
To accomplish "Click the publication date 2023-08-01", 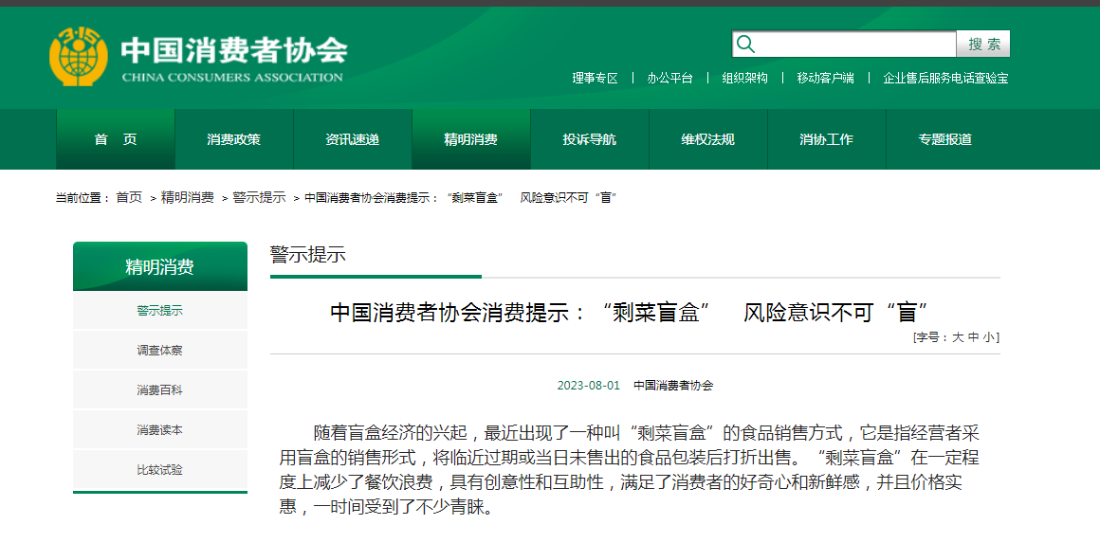I will (x=589, y=386).
